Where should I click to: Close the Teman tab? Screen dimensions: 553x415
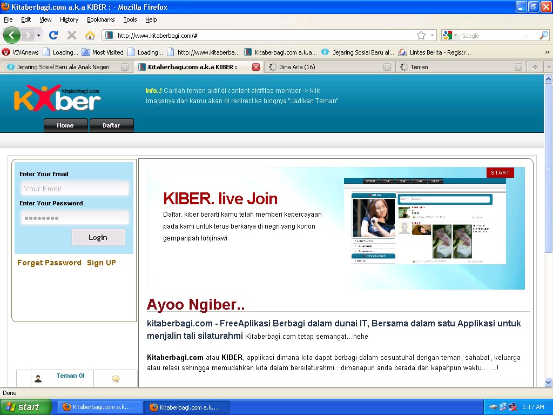[x=518, y=67]
